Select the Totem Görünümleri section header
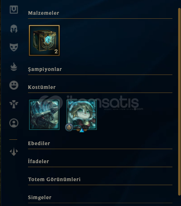This screenshot has width=181, height=206. click(54, 179)
